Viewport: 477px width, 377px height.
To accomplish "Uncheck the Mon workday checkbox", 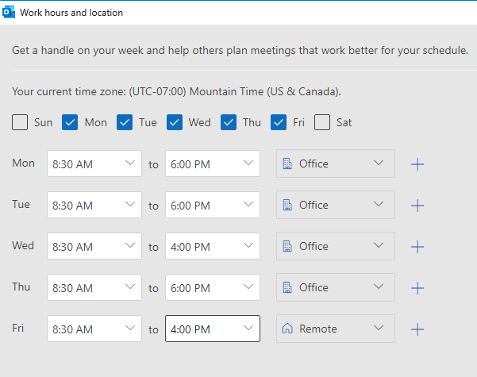I will point(70,122).
